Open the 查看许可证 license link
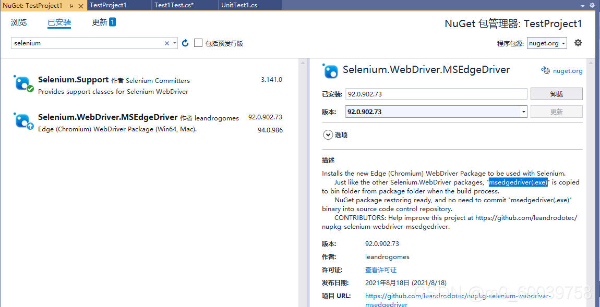 click(x=381, y=270)
